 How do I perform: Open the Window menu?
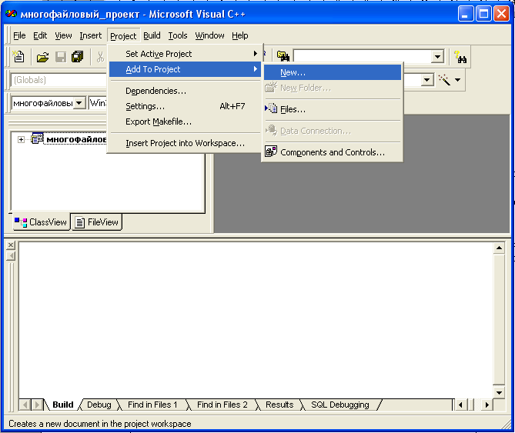click(x=209, y=35)
